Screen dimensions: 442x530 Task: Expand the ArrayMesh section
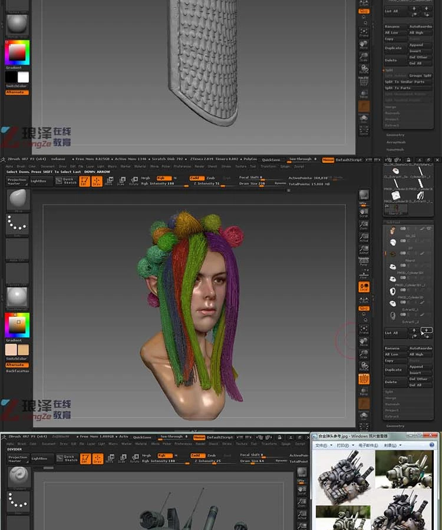[x=395, y=143]
